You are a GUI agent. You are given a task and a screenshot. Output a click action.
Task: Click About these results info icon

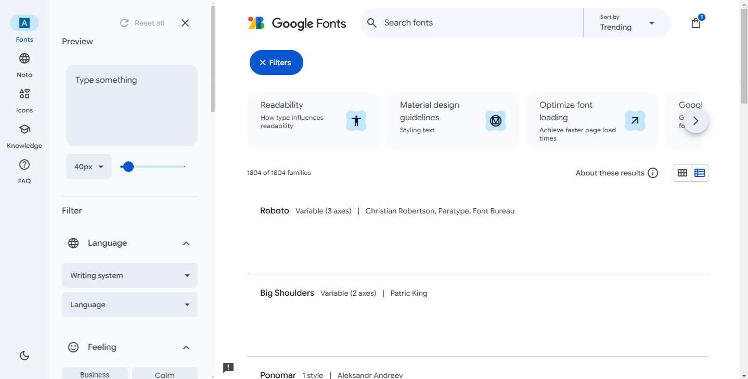[x=653, y=173]
